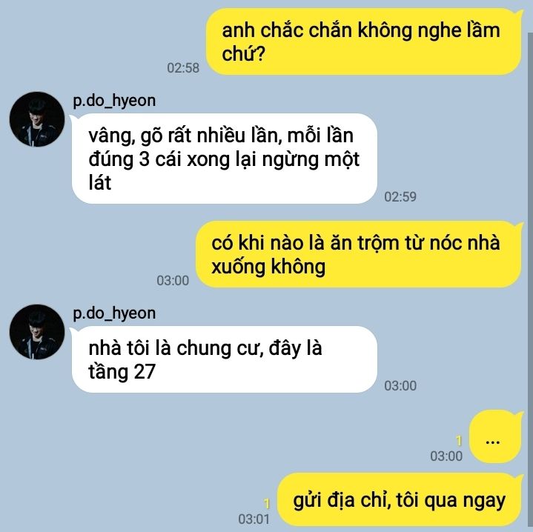
Task: Select the message "gửi địa chỉ, tôi qua ngay"
Action: click(x=400, y=500)
